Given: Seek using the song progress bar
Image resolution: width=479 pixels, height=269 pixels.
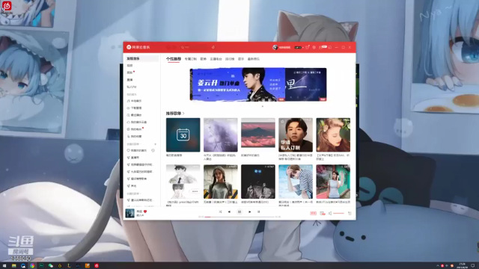Looking at the screenshot, I should coord(239,217).
